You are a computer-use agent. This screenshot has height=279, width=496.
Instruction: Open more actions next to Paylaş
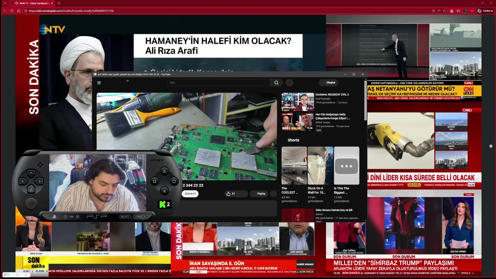[x=274, y=193]
